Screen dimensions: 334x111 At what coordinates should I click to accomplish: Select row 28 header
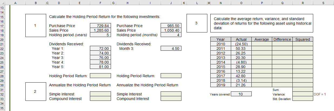pos(2,76)
